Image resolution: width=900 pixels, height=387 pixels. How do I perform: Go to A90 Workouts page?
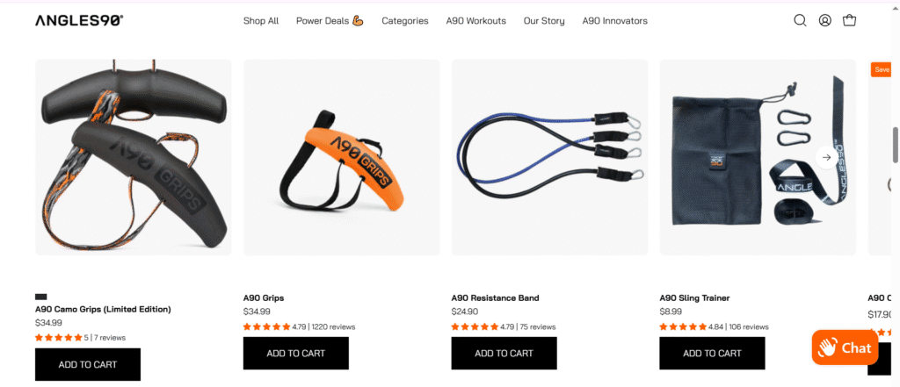(x=475, y=21)
